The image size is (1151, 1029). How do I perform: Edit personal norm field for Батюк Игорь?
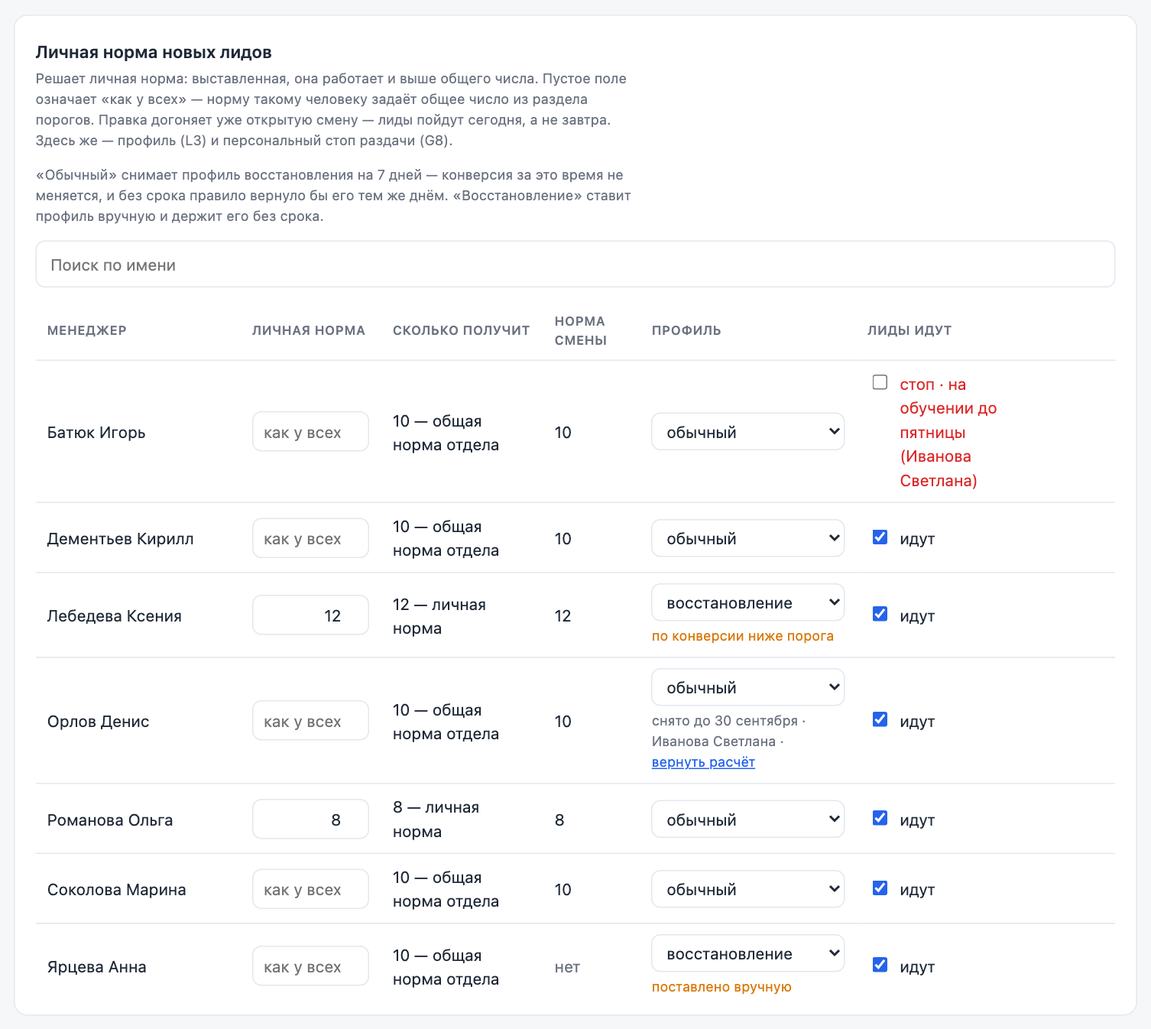(310, 432)
